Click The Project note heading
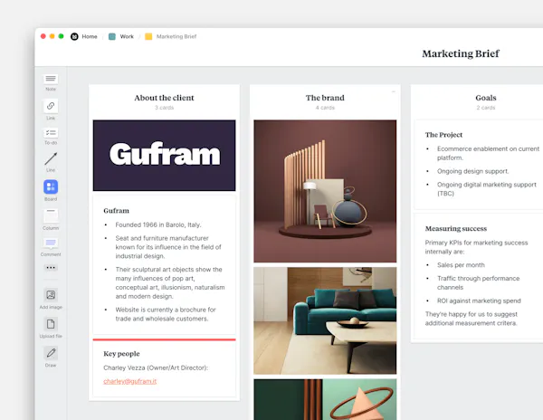The width and height of the screenshot is (543, 420). click(443, 135)
